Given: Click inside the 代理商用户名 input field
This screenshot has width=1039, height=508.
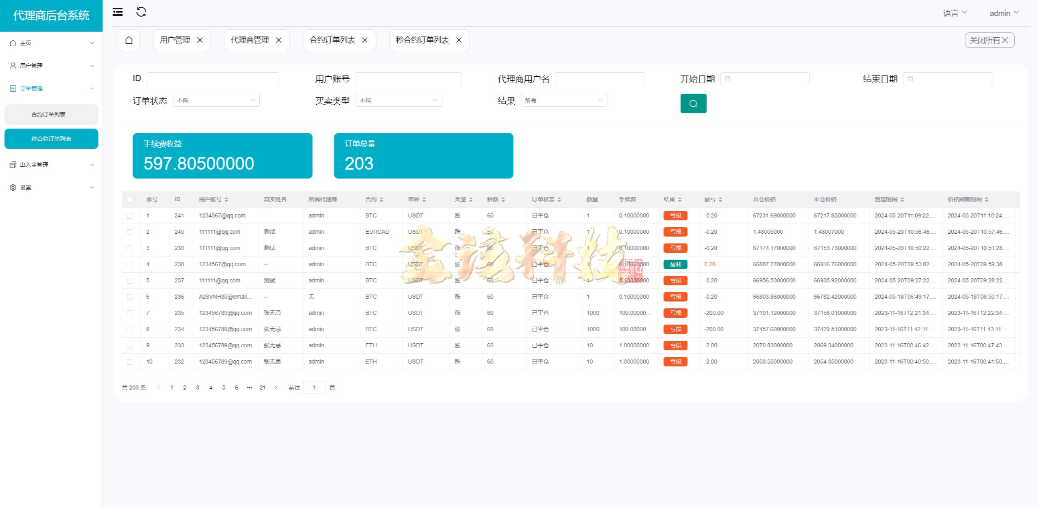Looking at the screenshot, I should click(599, 79).
